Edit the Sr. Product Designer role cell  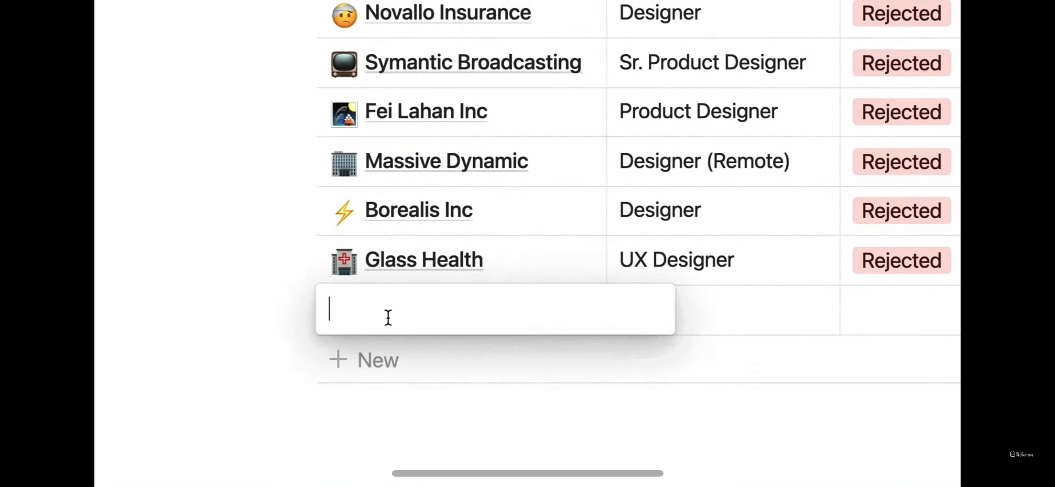[723, 63]
